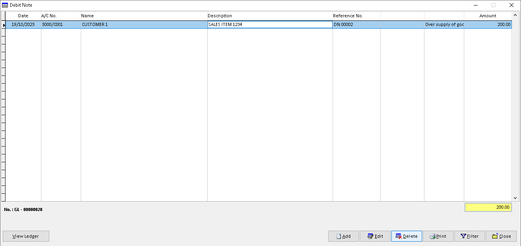Open the Filter button
521x246 pixels.
[470, 236]
